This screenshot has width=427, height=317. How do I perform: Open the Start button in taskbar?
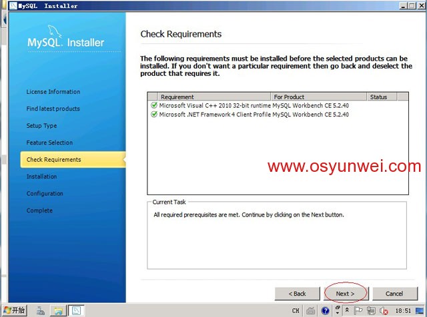(x=14, y=310)
